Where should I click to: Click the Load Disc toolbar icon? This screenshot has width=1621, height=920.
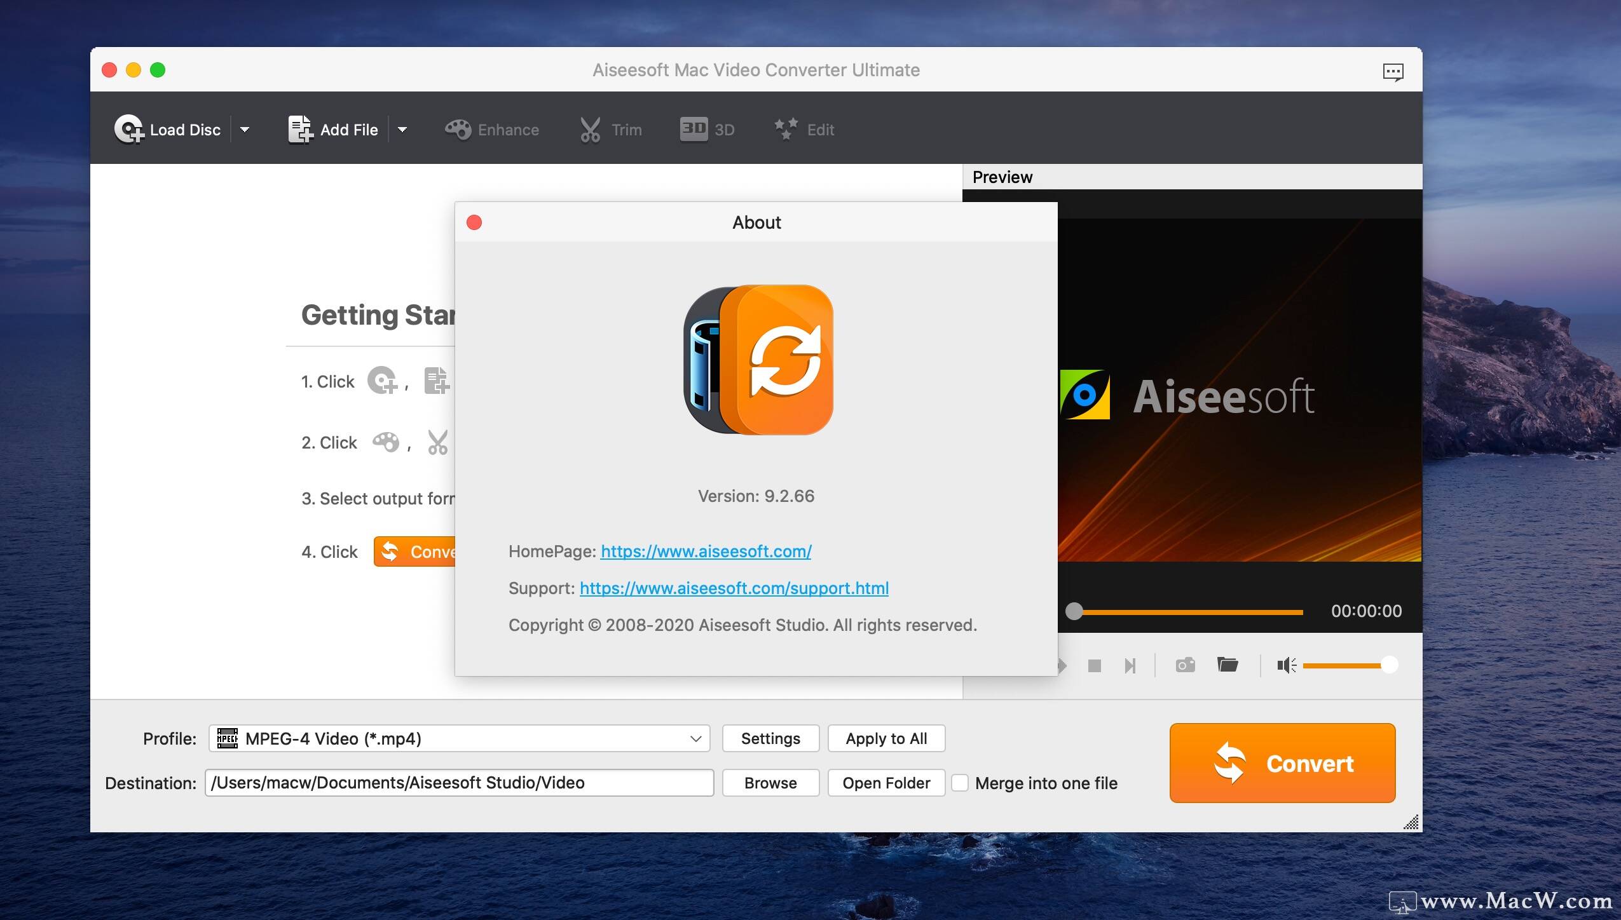(x=129, y=130)
